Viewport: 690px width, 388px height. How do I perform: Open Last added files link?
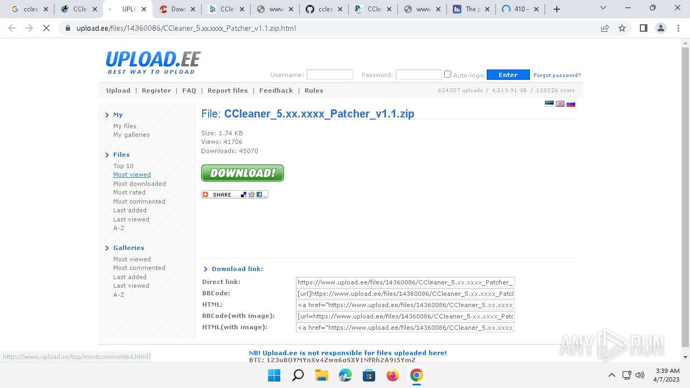130,210
